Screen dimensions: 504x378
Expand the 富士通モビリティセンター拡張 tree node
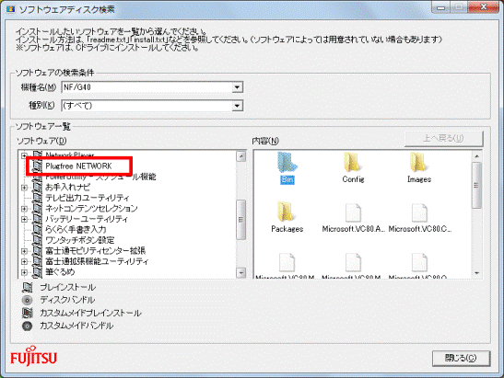pos(25,251)
